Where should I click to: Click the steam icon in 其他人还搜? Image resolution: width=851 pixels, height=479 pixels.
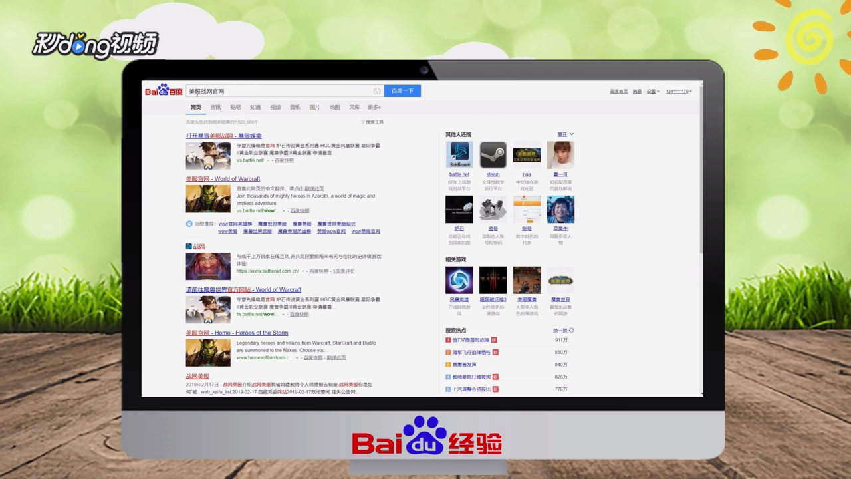point(493,155)
